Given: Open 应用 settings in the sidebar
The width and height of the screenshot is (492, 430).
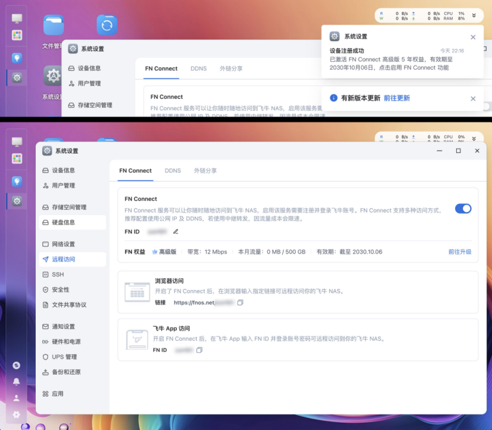Looking at the screenshot, I should tap(73, 394).
